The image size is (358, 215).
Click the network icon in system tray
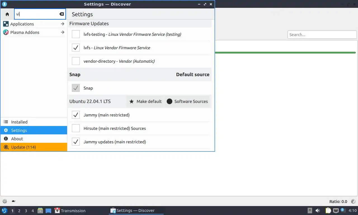(336, 211)
